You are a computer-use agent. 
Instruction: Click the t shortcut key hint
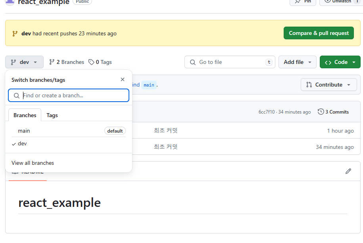269,62
